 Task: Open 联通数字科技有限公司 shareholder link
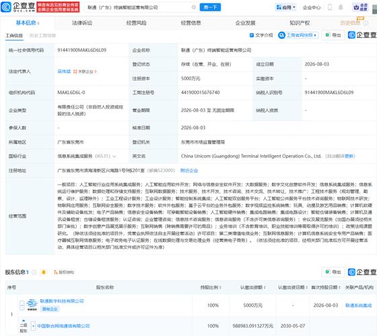(62, 301)
